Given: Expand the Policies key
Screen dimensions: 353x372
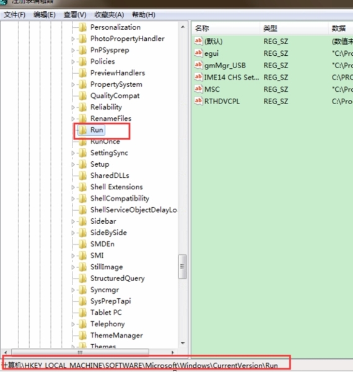Looking at the screenshot, I should [73, 61].
